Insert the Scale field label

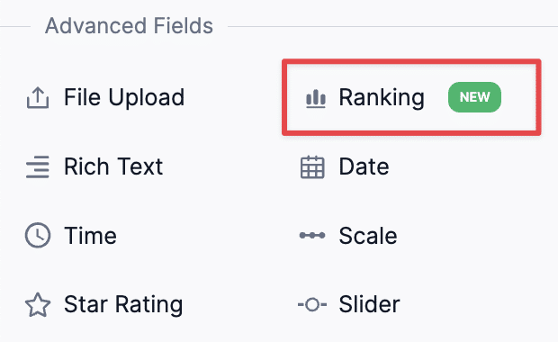coord(368,236)
